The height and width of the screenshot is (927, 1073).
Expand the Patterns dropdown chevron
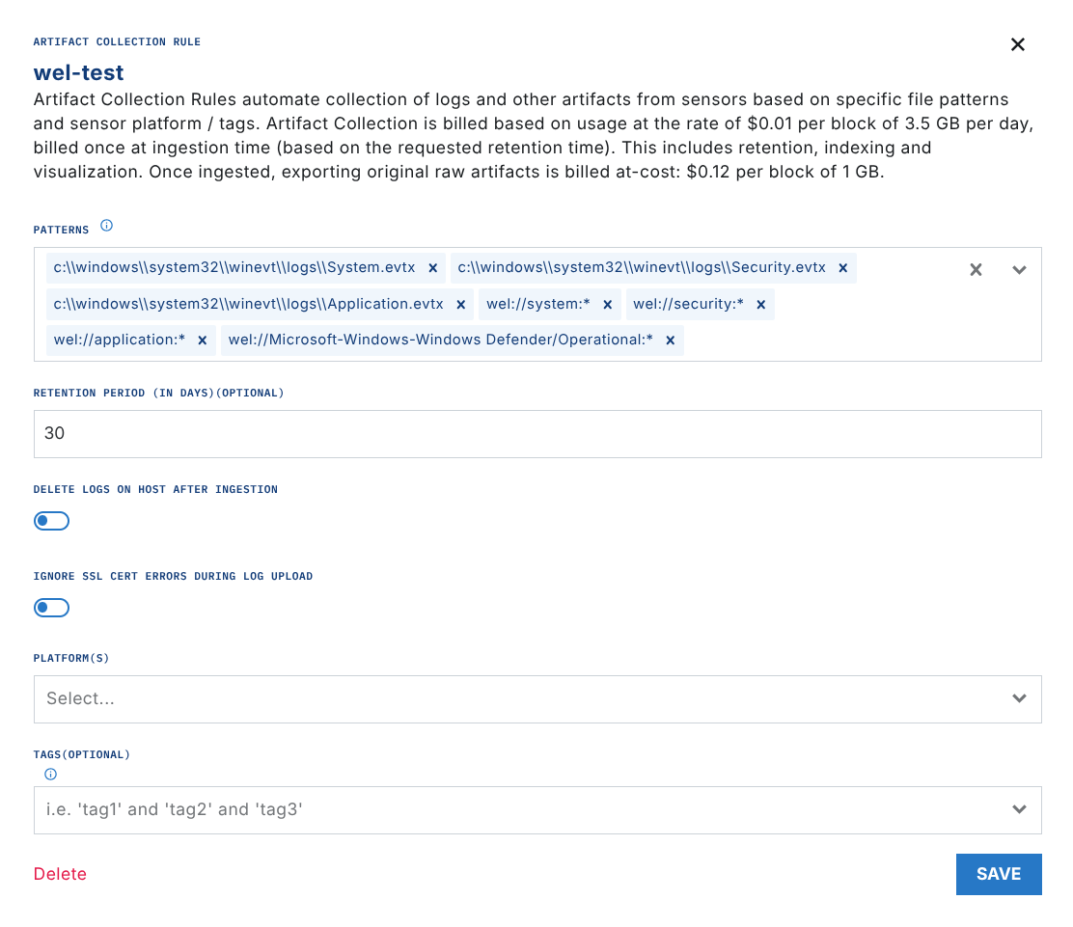click(x=1019, y=270)
